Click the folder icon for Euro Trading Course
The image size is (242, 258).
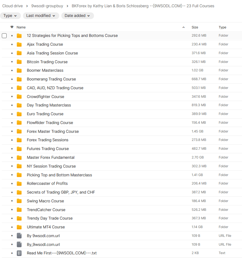tap(19, 114)
